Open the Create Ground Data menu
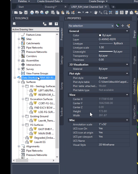The height and width of the screenshot is (174, 138). click(x=50, y=1)
